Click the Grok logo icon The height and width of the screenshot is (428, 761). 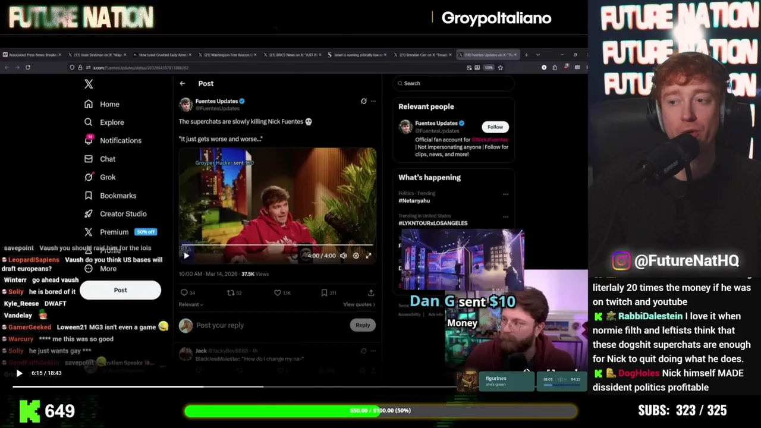coord(89,177)
